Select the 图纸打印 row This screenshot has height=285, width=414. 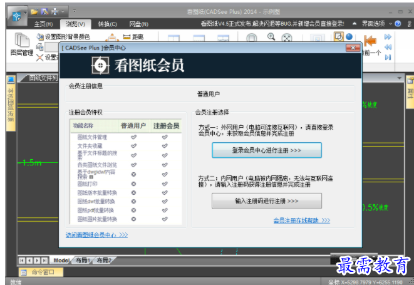coord(126,184)
